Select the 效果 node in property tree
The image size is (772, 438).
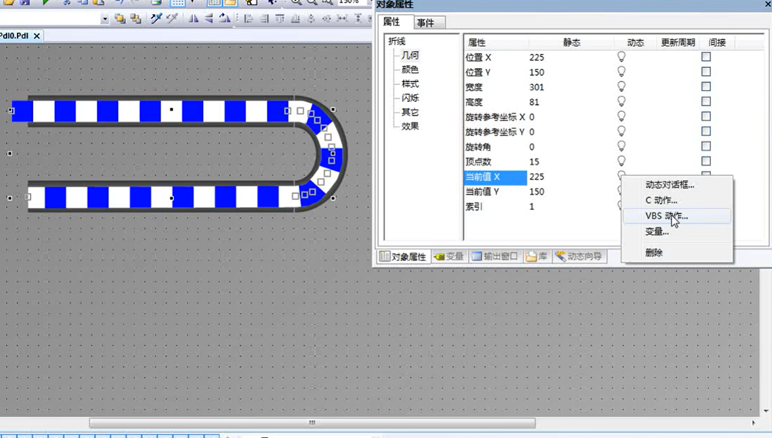[410, 126]
